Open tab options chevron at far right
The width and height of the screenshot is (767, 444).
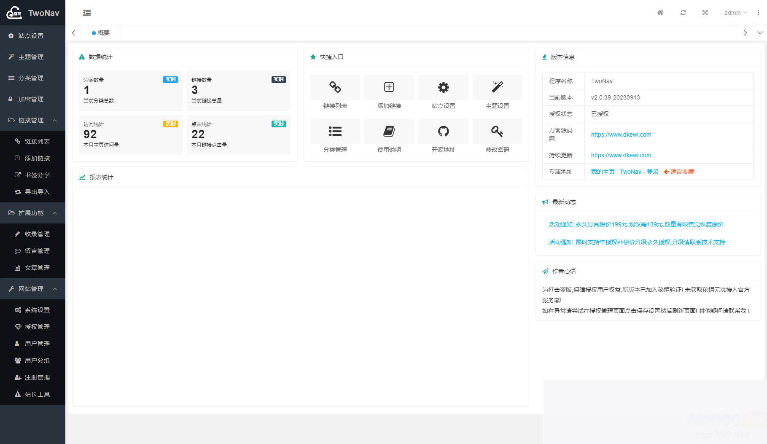point(760,33)
